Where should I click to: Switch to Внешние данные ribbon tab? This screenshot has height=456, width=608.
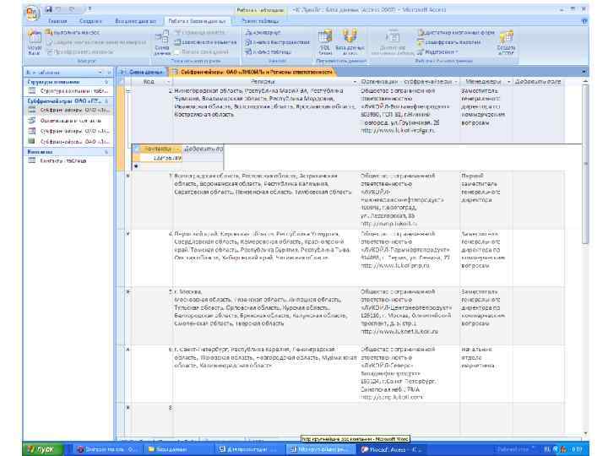(x=135, y=21)
